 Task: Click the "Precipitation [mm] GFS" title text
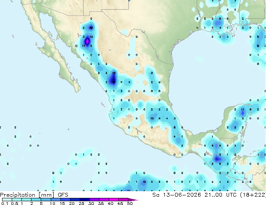point(34,195)
